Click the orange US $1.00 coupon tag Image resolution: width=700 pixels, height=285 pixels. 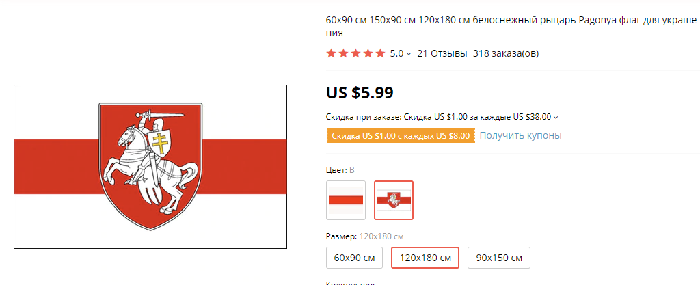coord(401,135)
